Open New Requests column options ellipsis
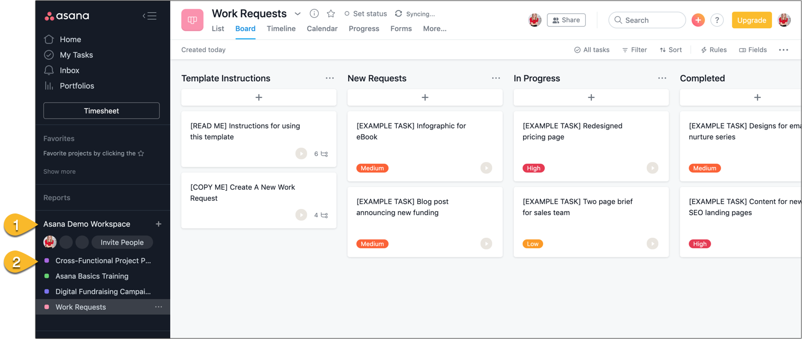Image resolution: width=802 pixels, height=339 pixels. point(496,79)
